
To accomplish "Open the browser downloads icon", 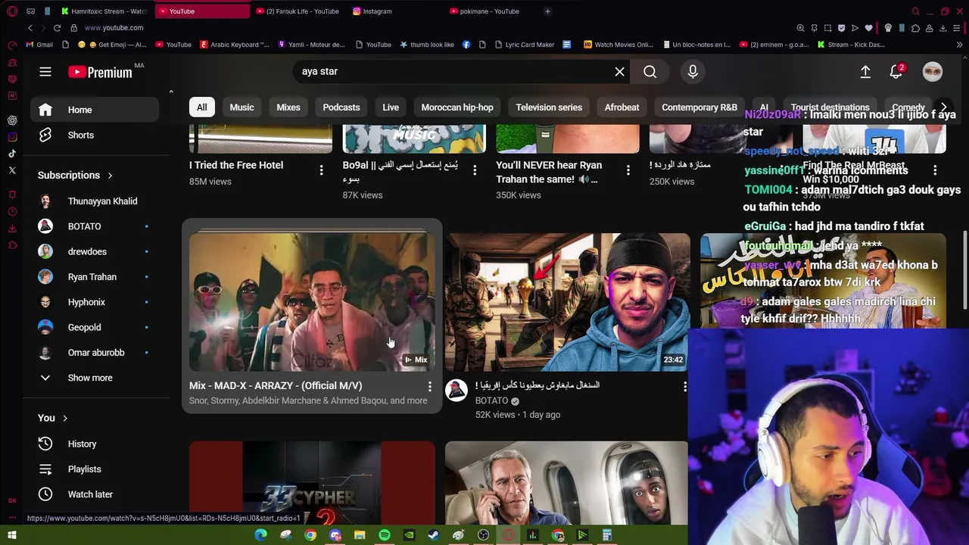I will tap(943, 28).
